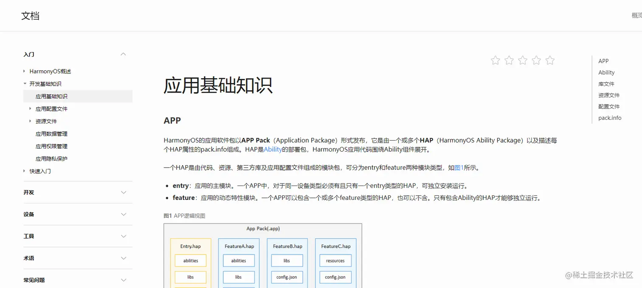The width and height of the screenshot is (642, 288).
Task: Expand the 开发 section
Action: coord(124,192)
